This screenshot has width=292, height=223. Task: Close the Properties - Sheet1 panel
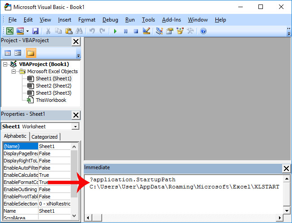tap(76, 115)
